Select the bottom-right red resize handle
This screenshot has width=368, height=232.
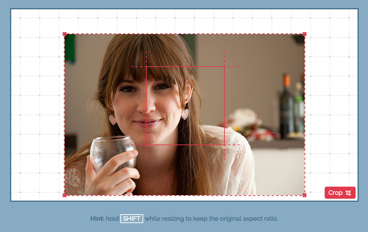tap(304, 195)
